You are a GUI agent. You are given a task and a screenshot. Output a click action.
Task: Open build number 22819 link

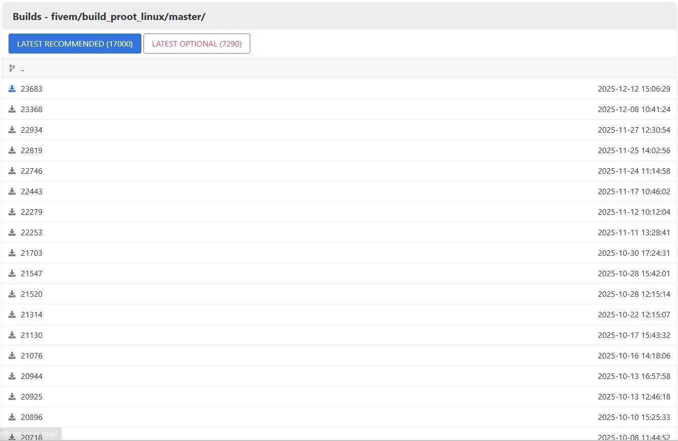tap(32, 151)
